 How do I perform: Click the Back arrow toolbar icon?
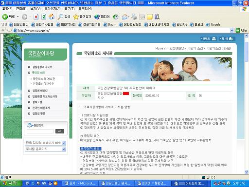(5, 17)
